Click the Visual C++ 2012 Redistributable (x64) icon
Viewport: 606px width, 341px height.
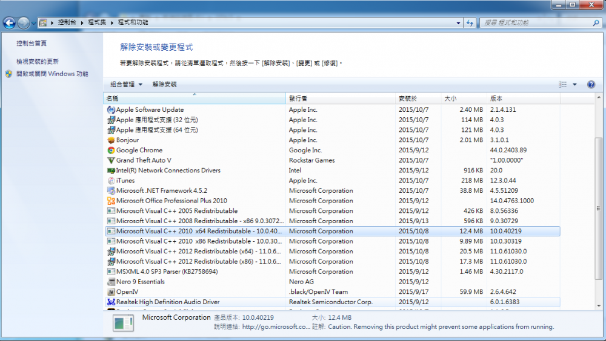[111, 251]
